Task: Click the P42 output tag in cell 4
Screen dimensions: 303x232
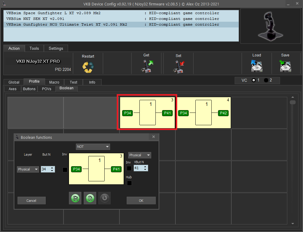Action: (x=223, y=113)
